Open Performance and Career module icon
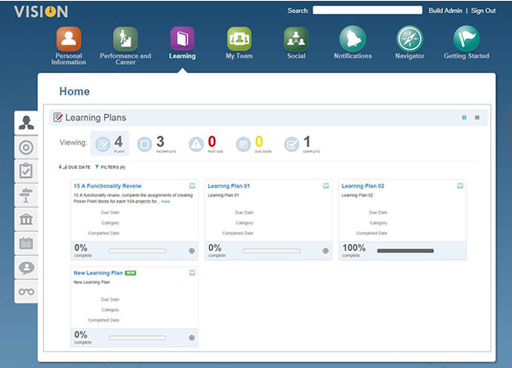 click(126, 39)
